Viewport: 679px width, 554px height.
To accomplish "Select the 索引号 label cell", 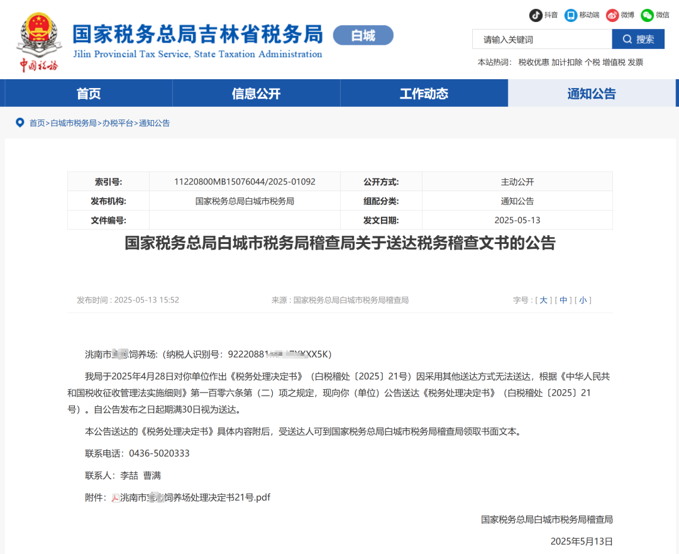I will click(x=108, y=182).
